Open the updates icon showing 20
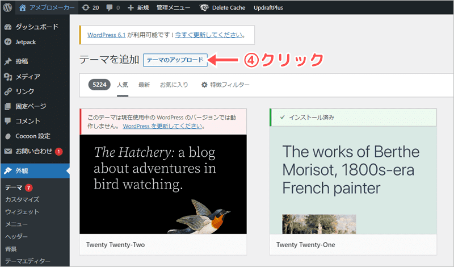 coord(85,8)
